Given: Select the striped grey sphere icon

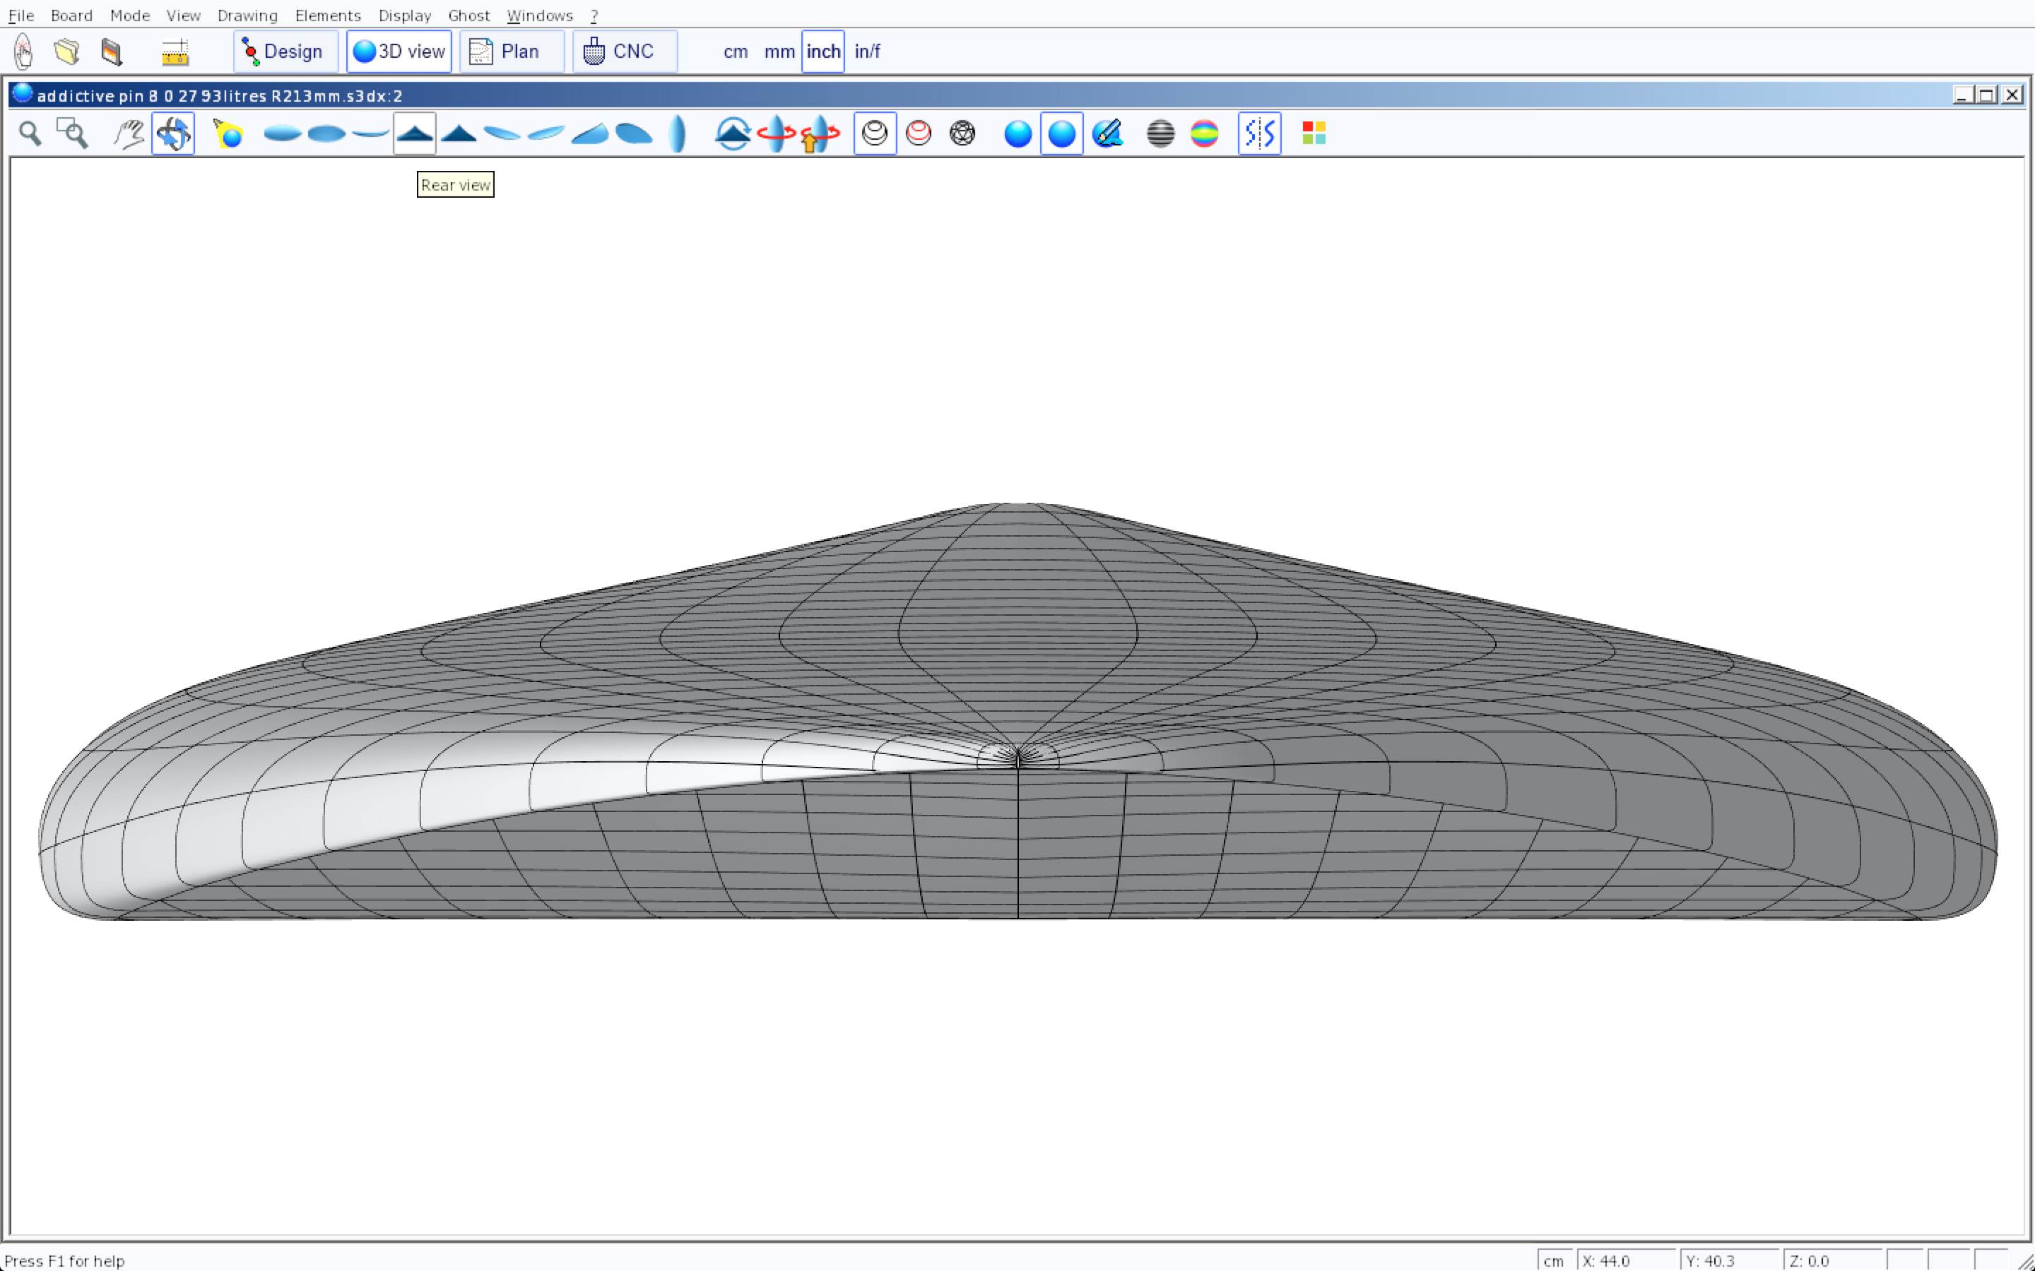Looking at the screenshot, I should point(1160,133).
